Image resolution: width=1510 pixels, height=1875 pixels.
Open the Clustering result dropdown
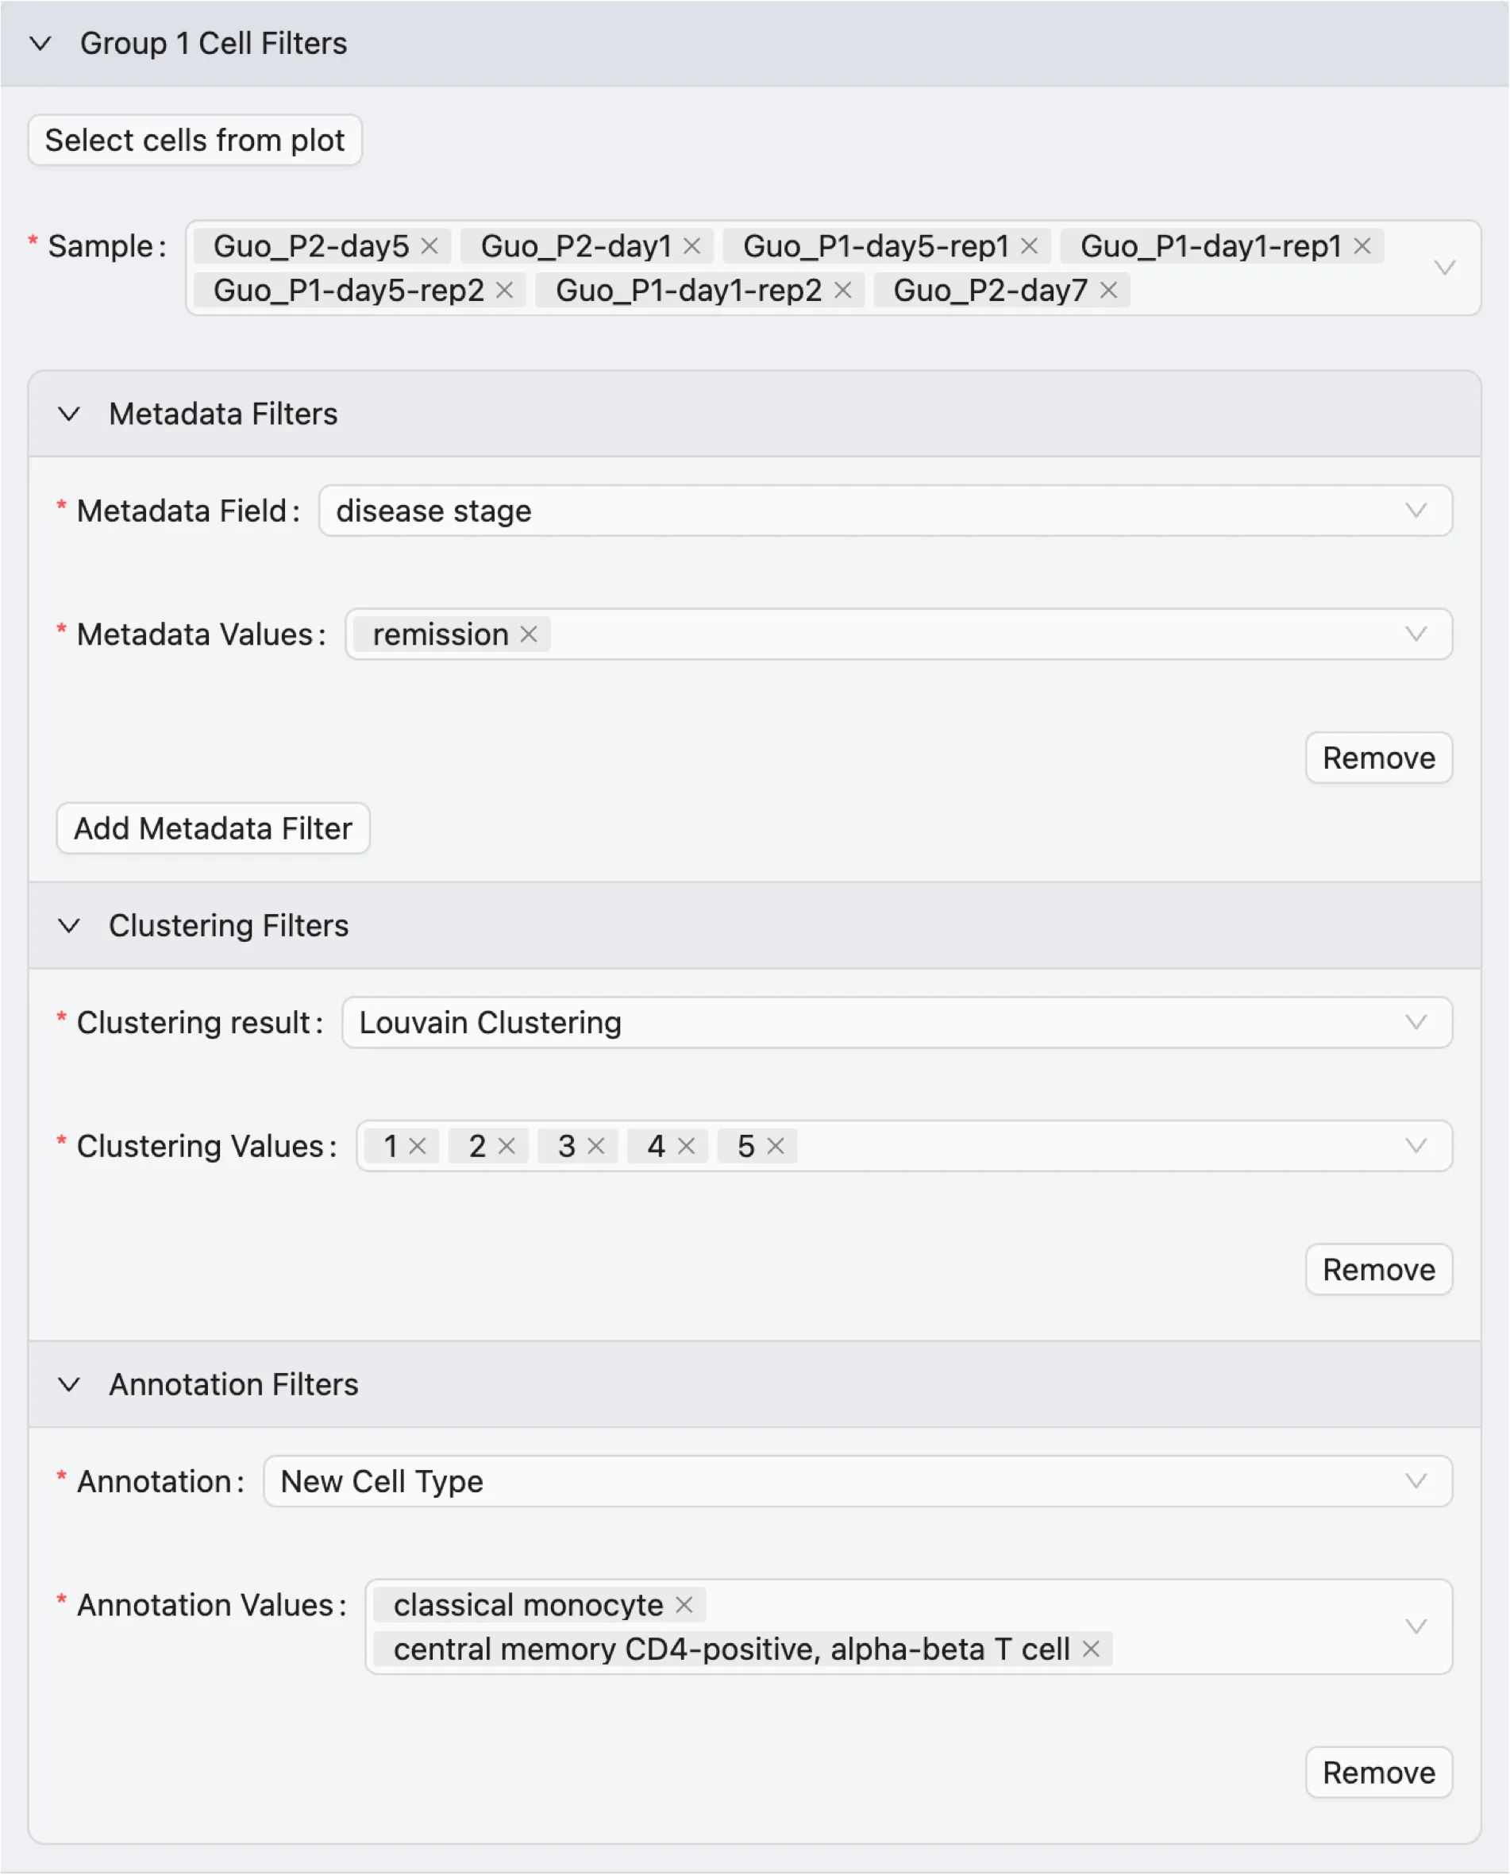[896, 1022]
